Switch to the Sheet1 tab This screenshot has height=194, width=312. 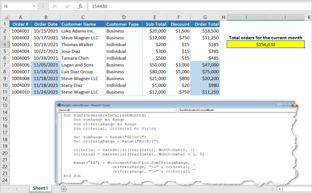click(x=40, y=188)
